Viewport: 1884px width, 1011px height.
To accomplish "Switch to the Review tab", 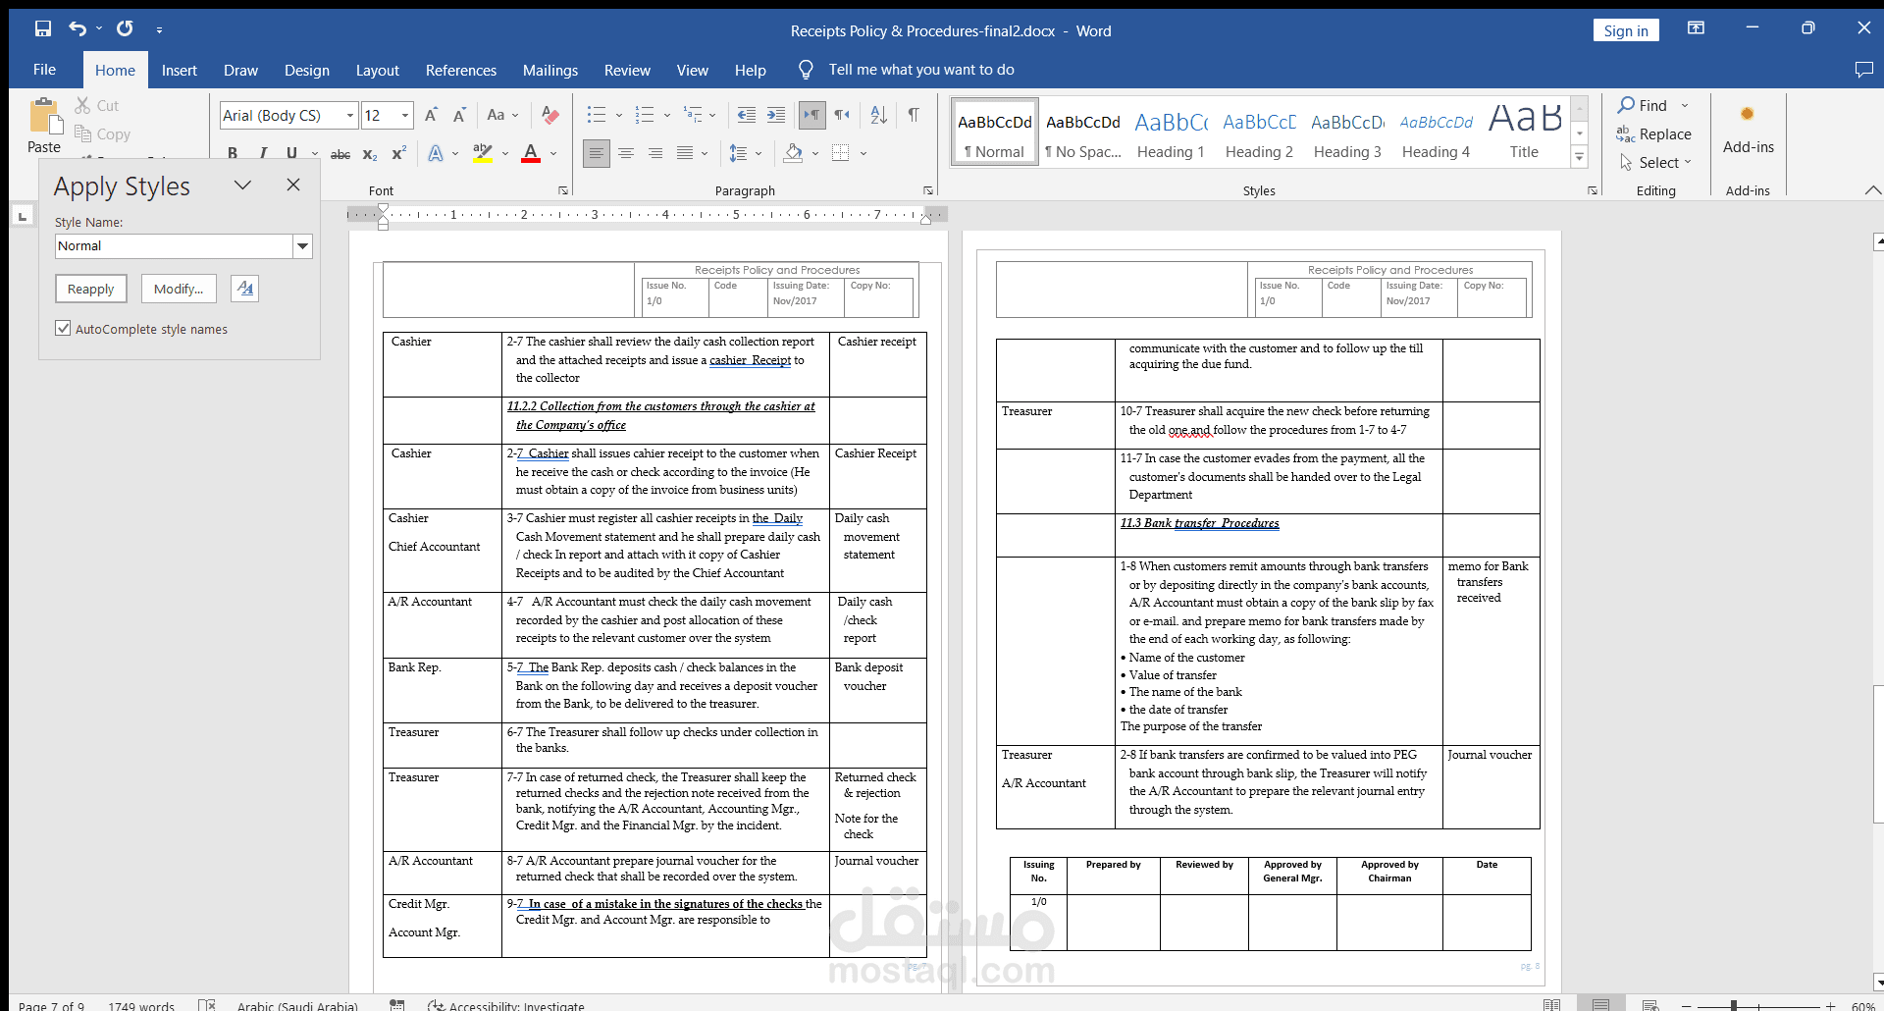I will point(627,70).
